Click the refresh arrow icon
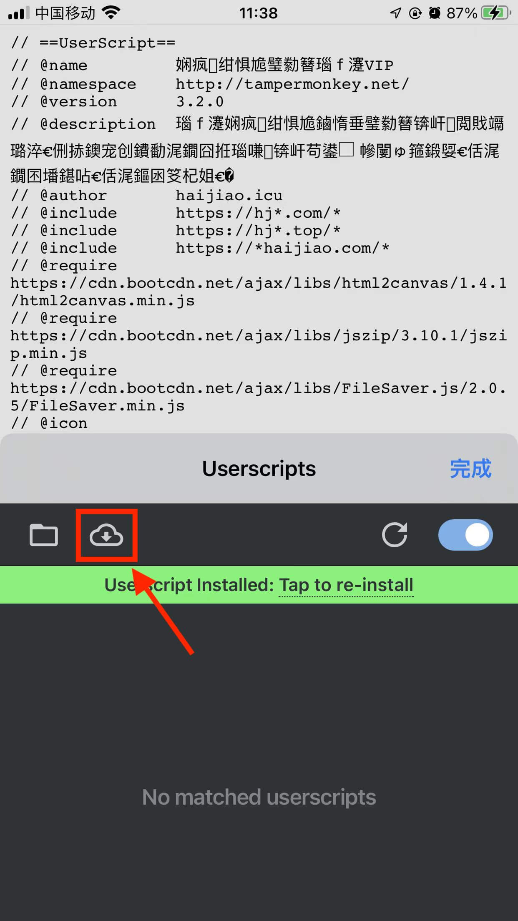This screenshot has width=518, height=921. (395, 535)
